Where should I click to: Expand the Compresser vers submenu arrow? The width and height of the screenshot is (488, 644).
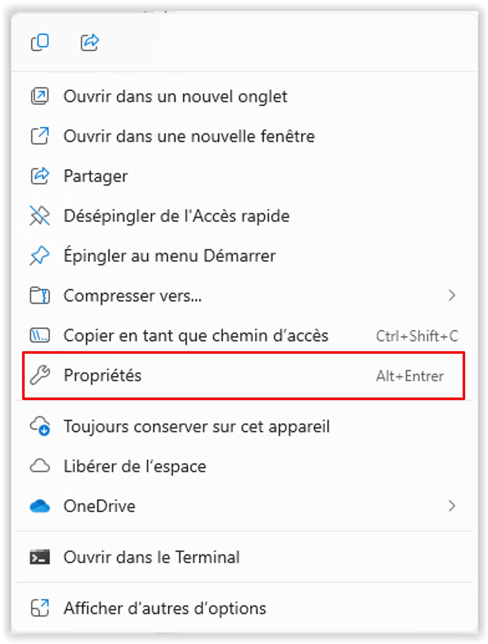click(x=452, y=296)
